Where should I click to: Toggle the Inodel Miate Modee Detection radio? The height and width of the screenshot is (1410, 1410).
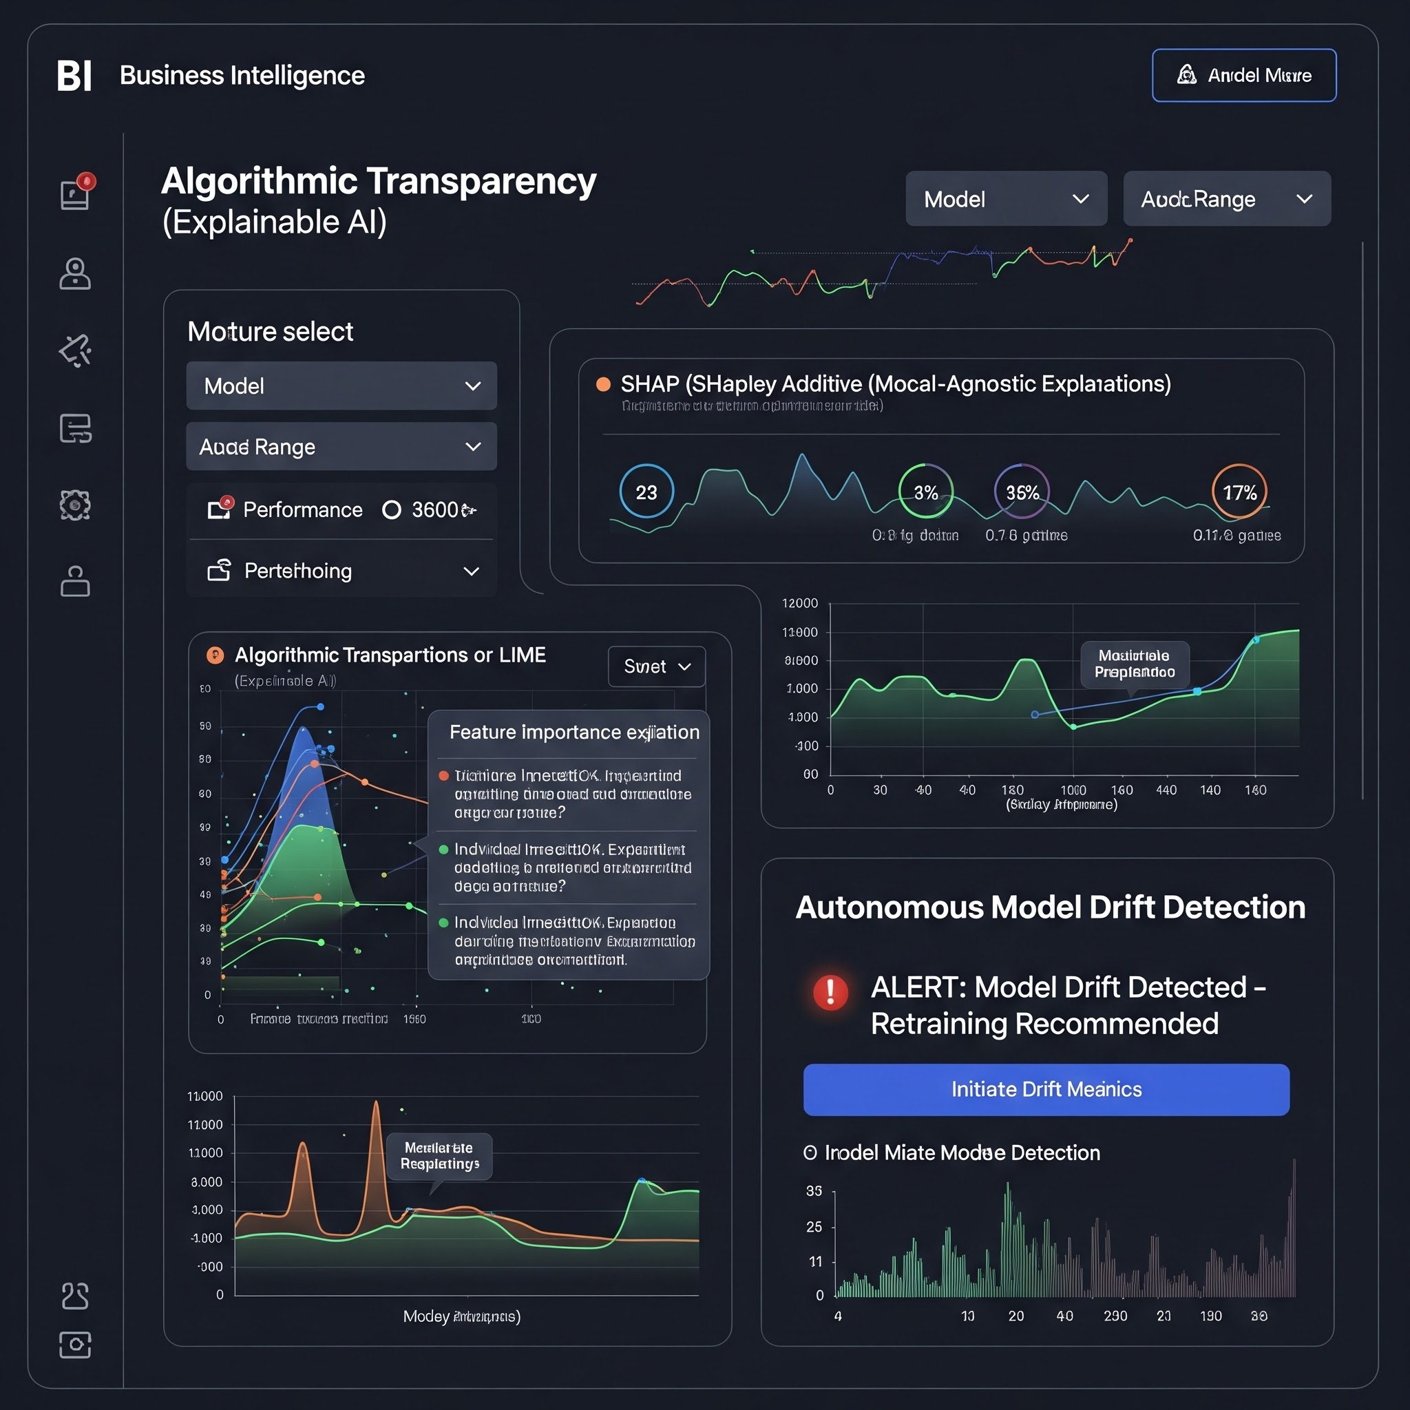[810, 1153]
